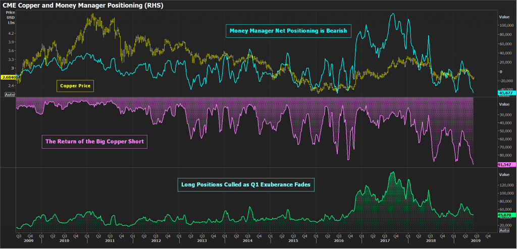Click the 2019 year label on the time axis
517x249 pixels.
coord(476,241)
